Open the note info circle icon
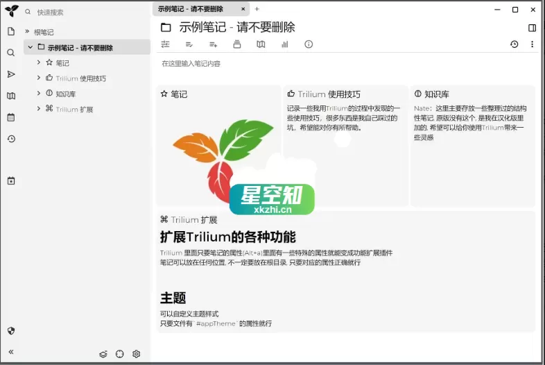 click(x=309, y=44)
